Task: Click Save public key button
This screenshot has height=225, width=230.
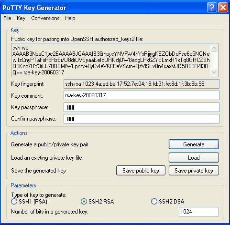Action: pos(141,171)
